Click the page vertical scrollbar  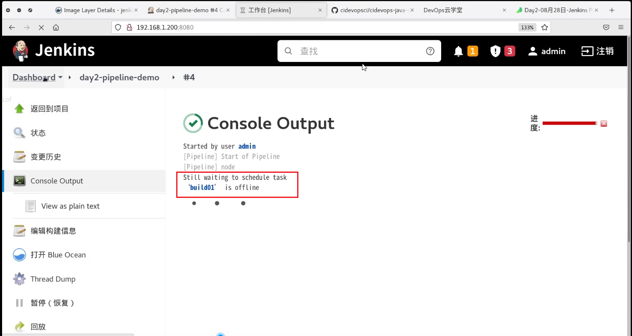629,140
